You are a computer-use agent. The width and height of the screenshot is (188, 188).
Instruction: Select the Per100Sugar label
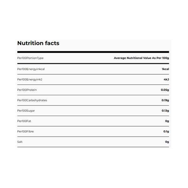click(x=26, y=111)
